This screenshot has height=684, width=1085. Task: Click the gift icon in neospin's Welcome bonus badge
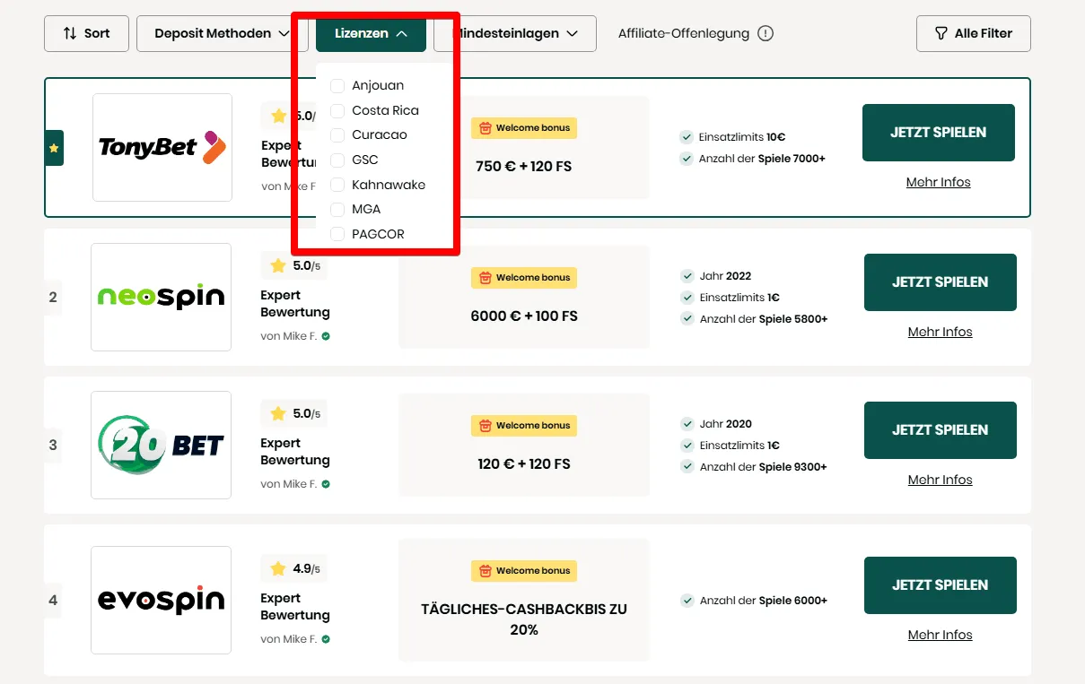(x=486, y=278)
